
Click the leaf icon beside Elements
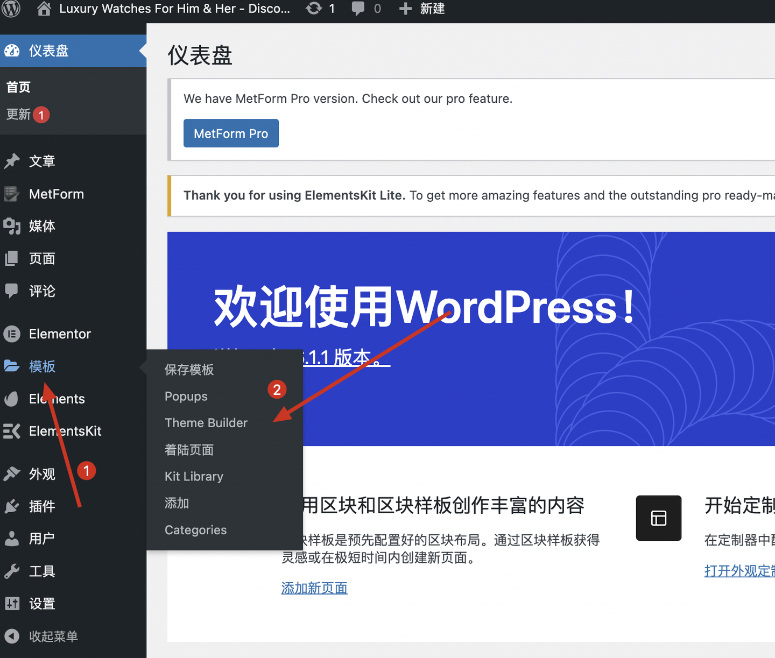click(12, 399)
